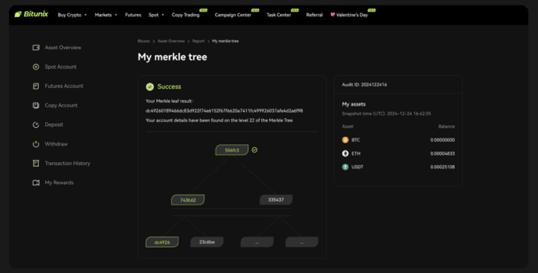The width and height of the screenshot is (538, 273).
Task: Click the level 22 Merkle Tree message
Action: [219, 121]
